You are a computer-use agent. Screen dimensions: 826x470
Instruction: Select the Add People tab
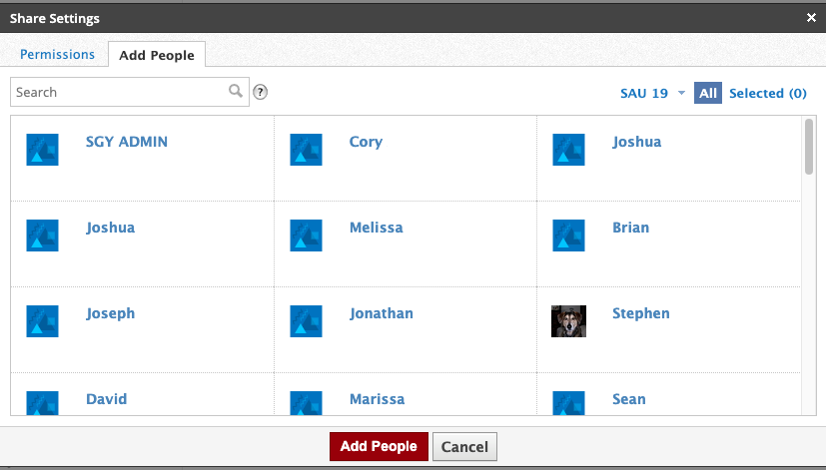[x=157, y=55]
